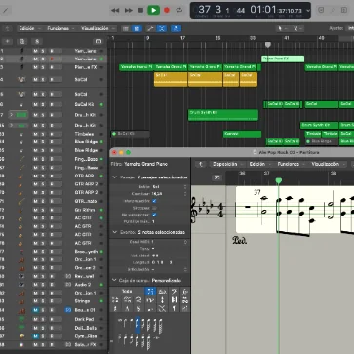The height and width of the screenshot is (354, 354).
Task: Click the Gtr Rithm guitar track icon
Action: point(21,210)
